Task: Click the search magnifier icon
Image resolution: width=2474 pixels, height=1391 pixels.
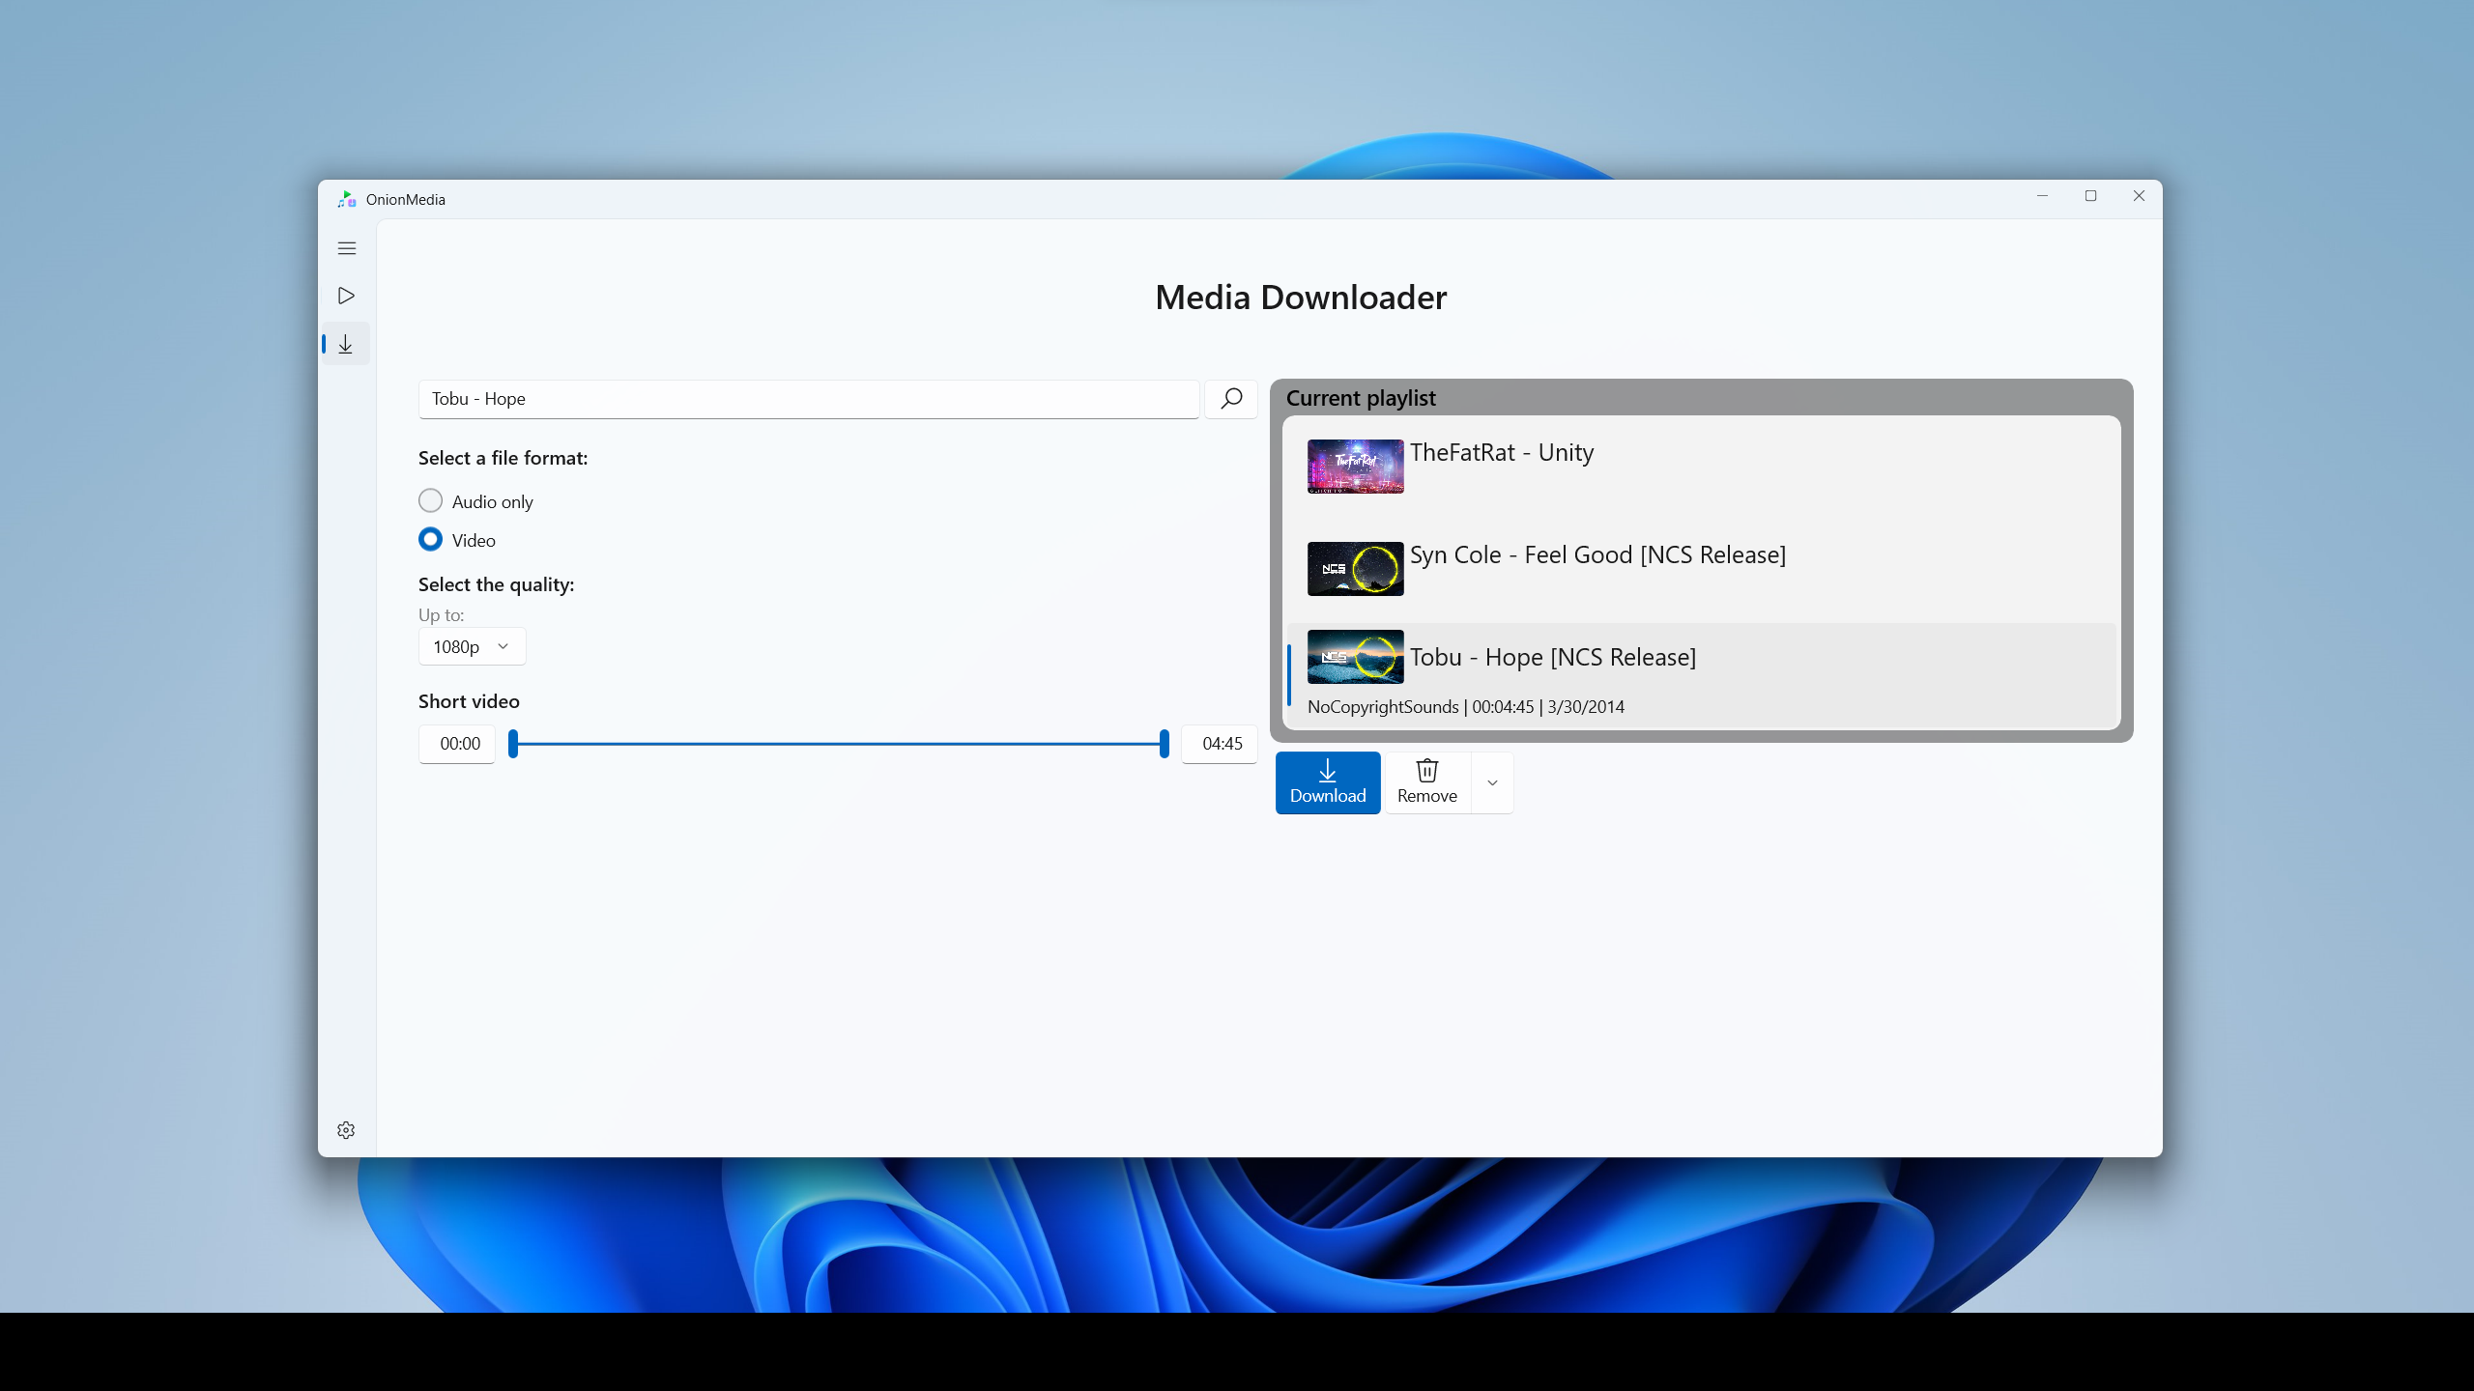Action: pos(1231,399)
